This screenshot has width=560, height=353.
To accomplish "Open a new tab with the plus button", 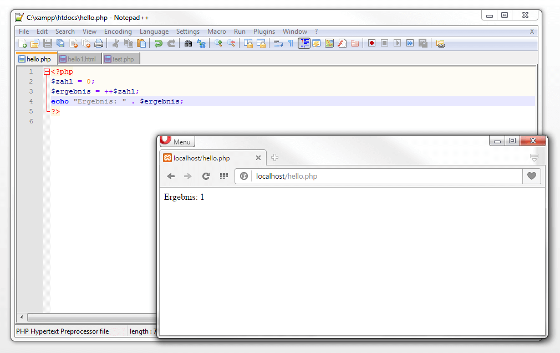I will pos(274,158).
